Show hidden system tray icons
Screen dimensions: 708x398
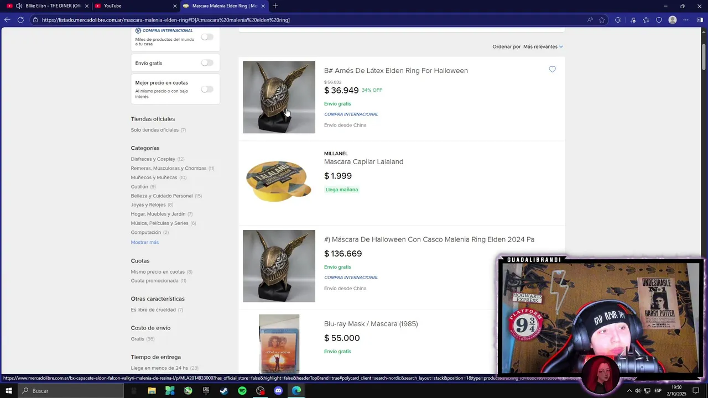point(629,391)
